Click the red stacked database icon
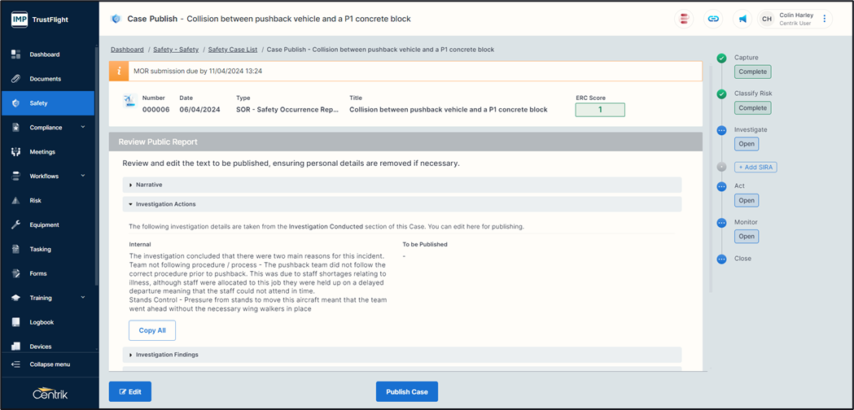The height and width of the screenshot is (410, 854). tap(685, 19)
